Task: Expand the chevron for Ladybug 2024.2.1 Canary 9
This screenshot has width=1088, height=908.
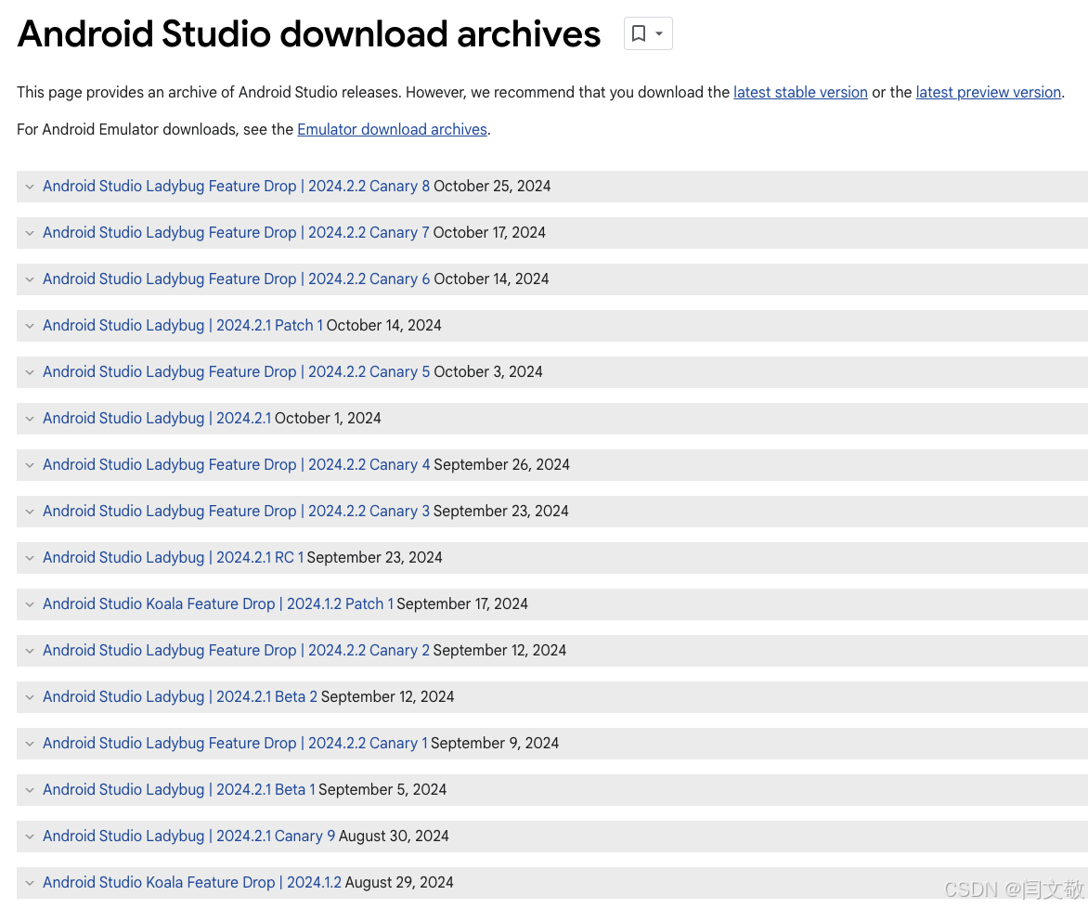Action: (x=29, y=837)
